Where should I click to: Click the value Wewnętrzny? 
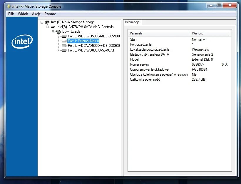[200, 49]
